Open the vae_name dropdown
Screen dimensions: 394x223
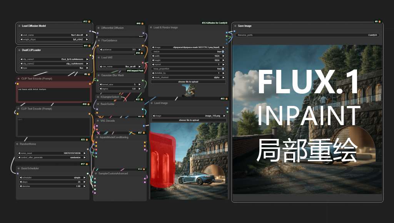coord(120,67)
